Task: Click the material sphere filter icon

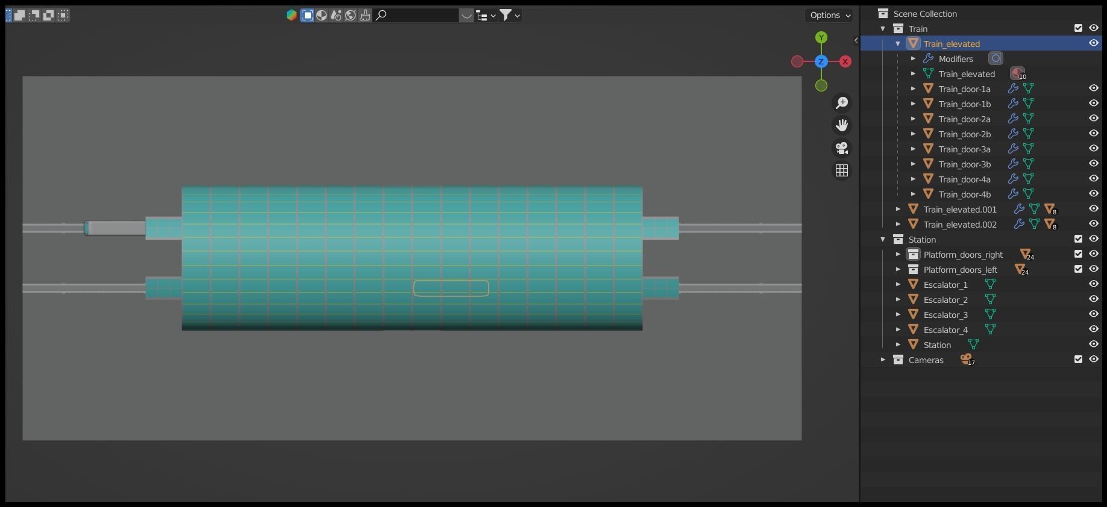Action: coord(322,16)
